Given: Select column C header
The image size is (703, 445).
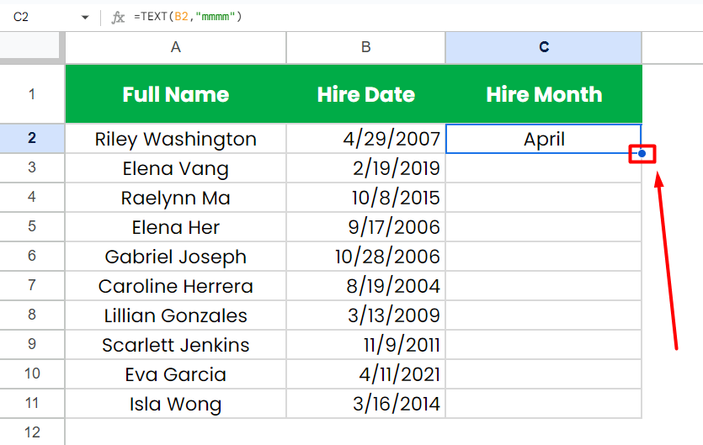Looking at the screenshot, I should (x=544, y=47).
